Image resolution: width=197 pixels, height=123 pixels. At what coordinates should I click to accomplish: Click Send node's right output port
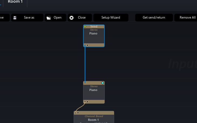coord(87,45)
